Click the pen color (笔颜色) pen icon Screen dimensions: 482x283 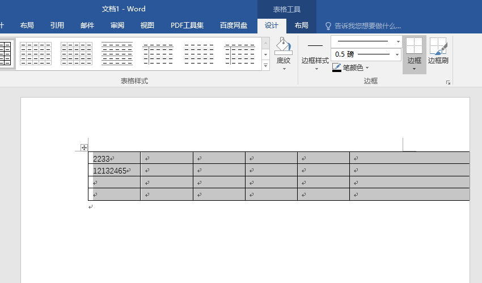(337, 67)
